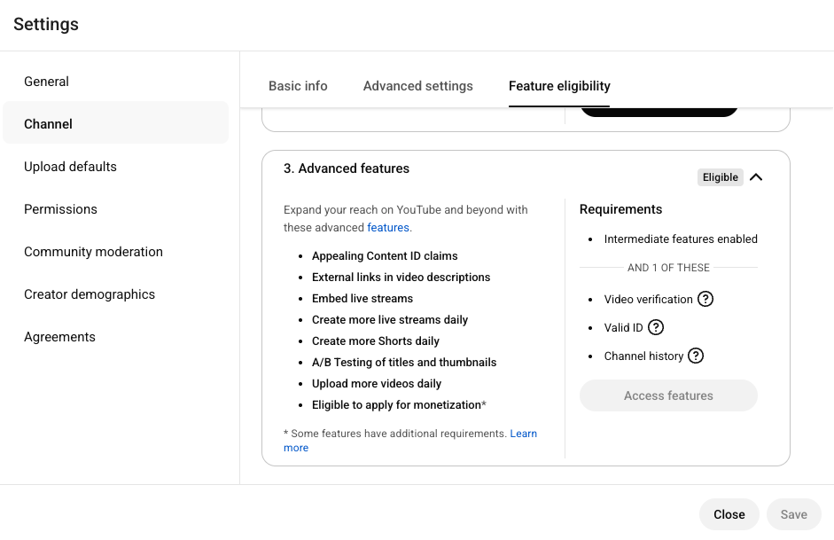Image resolution: width=834 pixels, height=540 pixels.
Task: Select Channel in the settings sidebar
Action: point(49,124)
